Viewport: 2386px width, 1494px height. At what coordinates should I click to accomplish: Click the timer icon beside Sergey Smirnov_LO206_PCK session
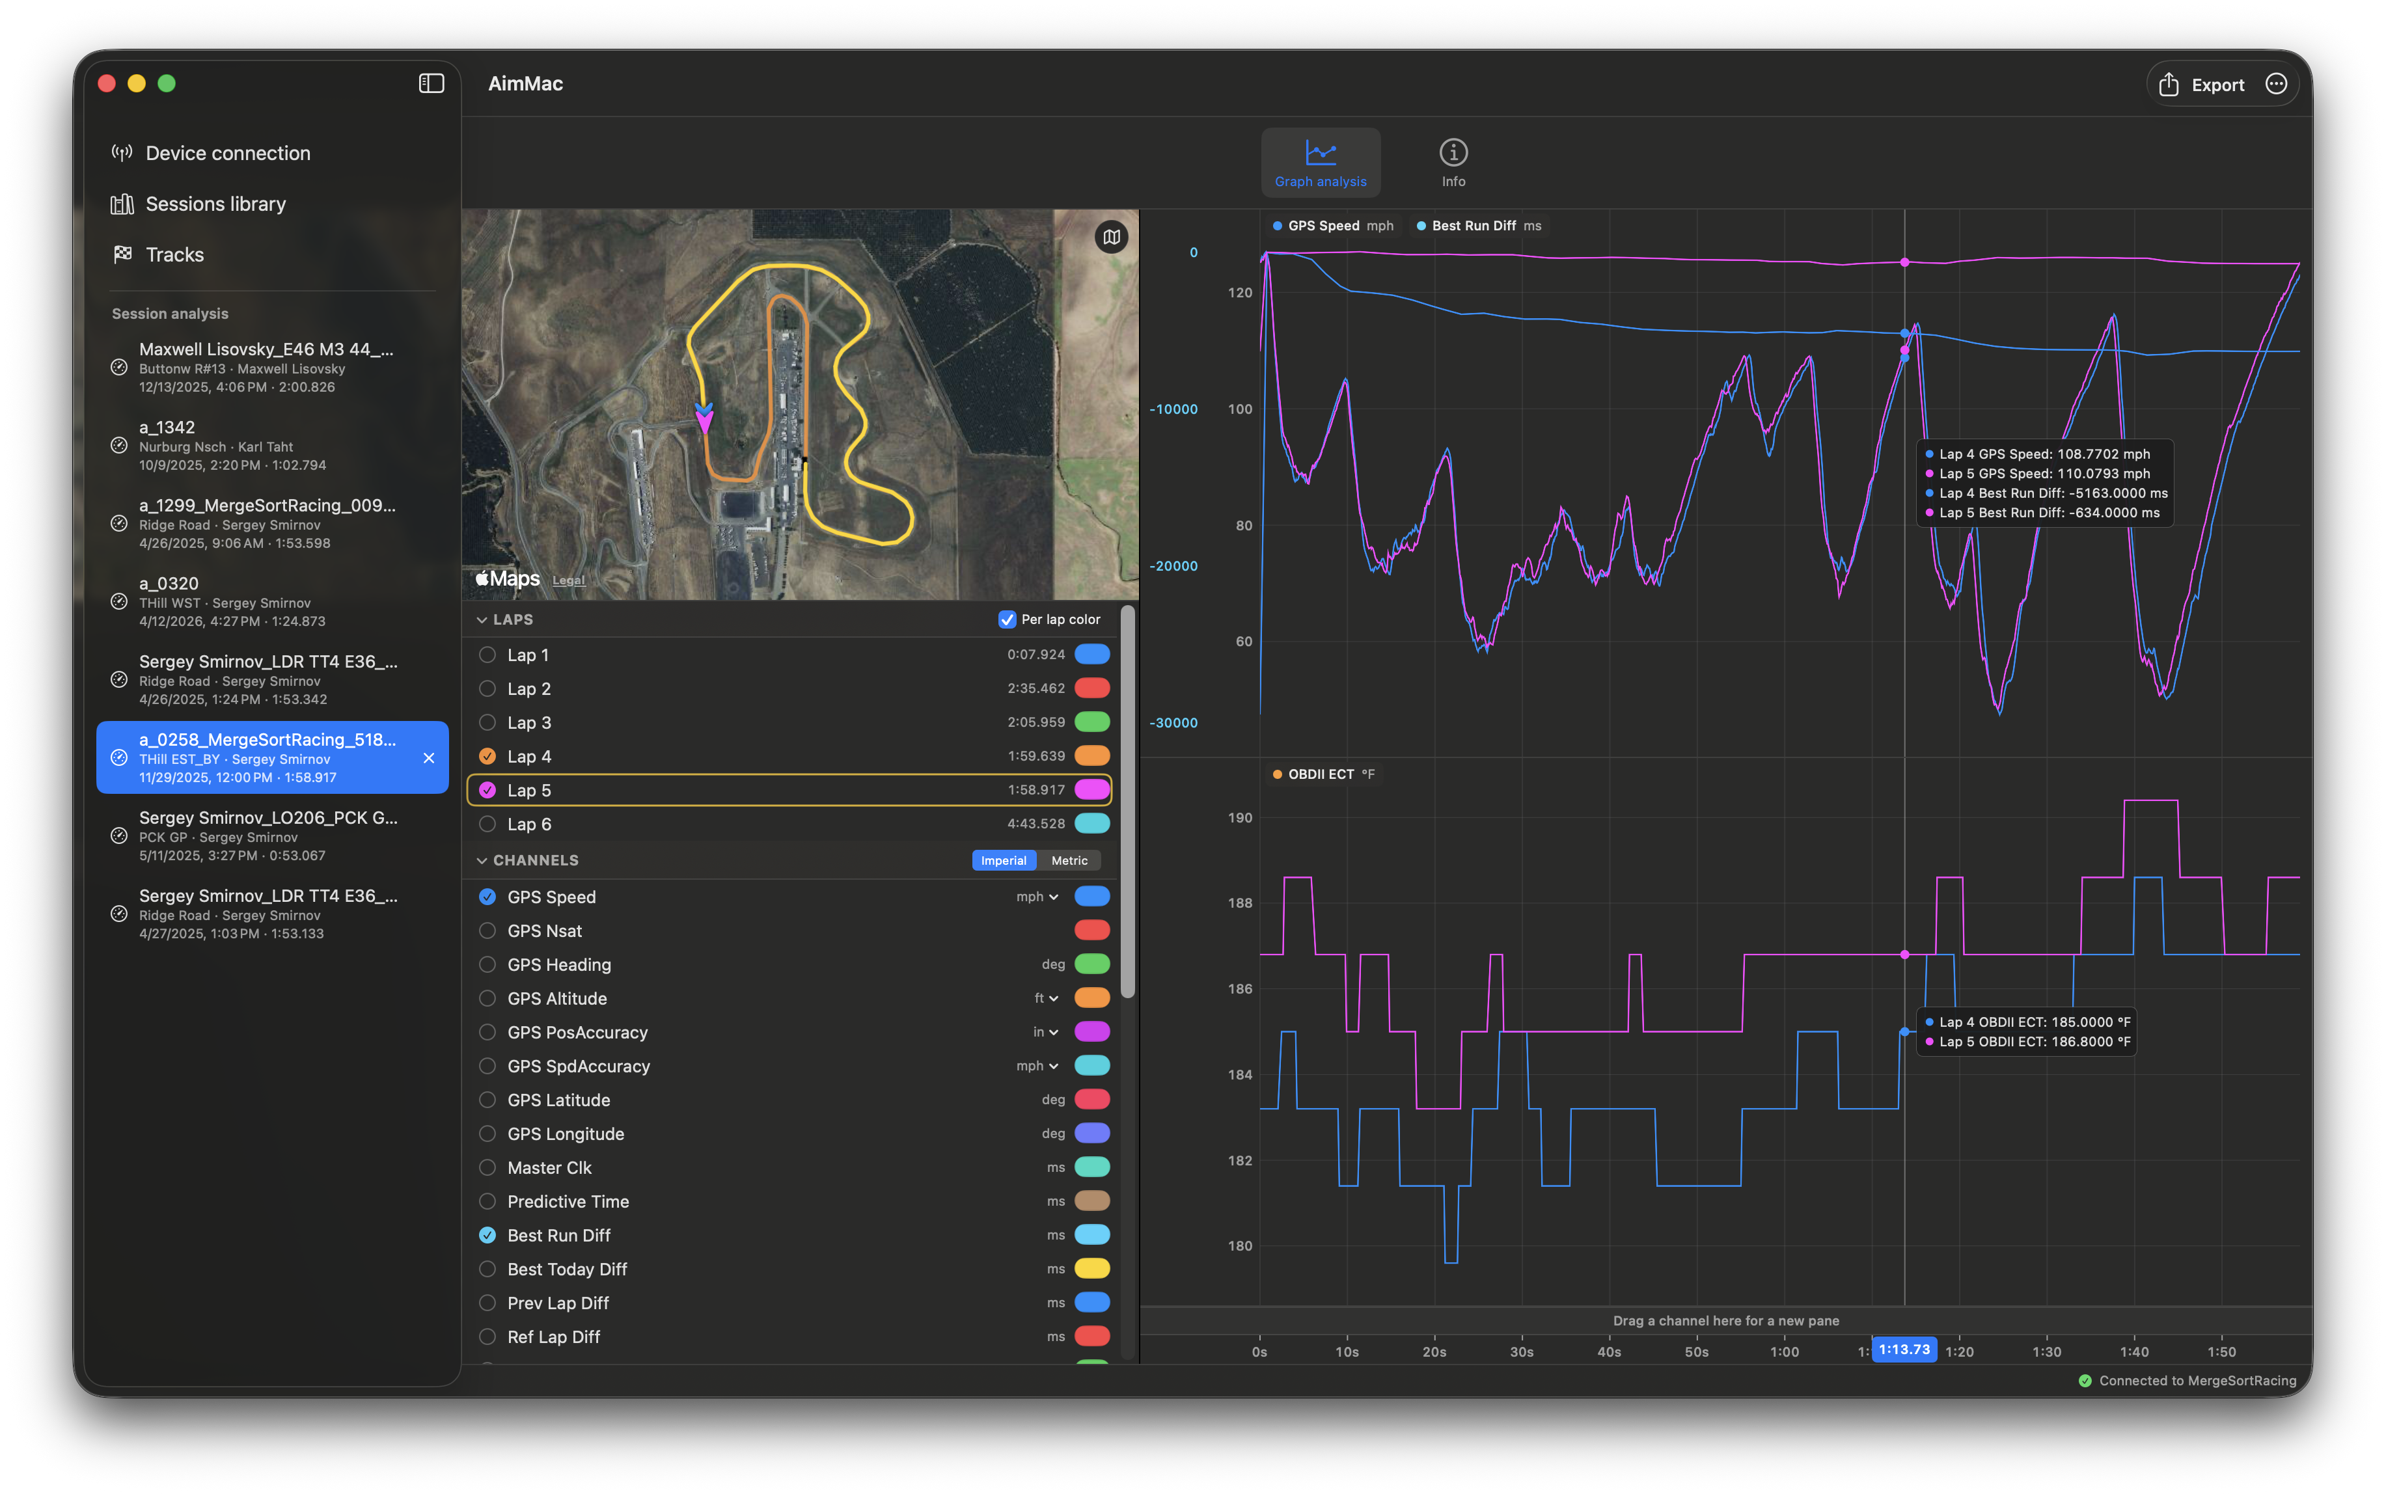118,836
